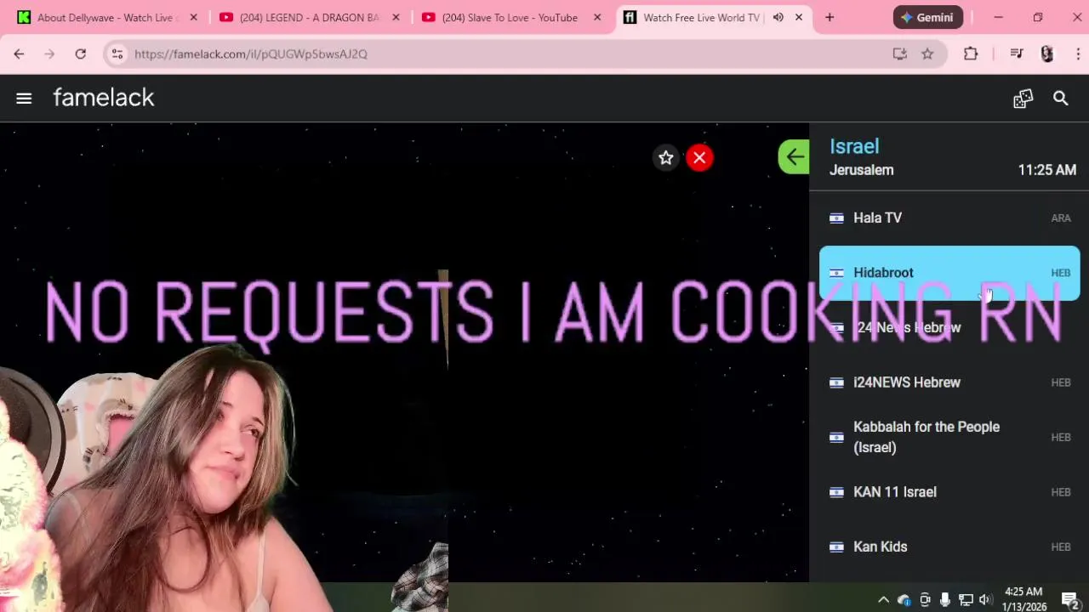Click the browser forward arrow
Screen dimensions: 1089x612
[x=49, y=54]
